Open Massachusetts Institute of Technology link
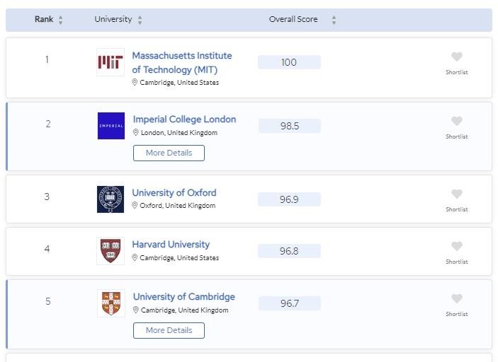This screenshot has width=498, height=362. coord(182,62)
